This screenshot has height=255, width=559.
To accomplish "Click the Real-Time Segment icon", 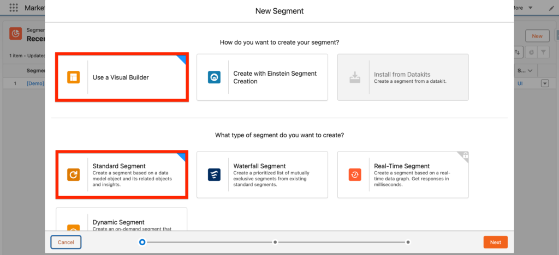I will click(355, 174).
